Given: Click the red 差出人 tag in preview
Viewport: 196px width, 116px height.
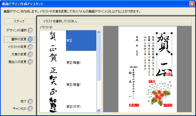Looking at the screenshot, I should (134, 105).
